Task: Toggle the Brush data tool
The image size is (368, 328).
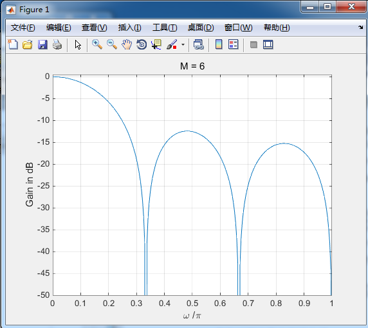Action: tap(172, 44)
